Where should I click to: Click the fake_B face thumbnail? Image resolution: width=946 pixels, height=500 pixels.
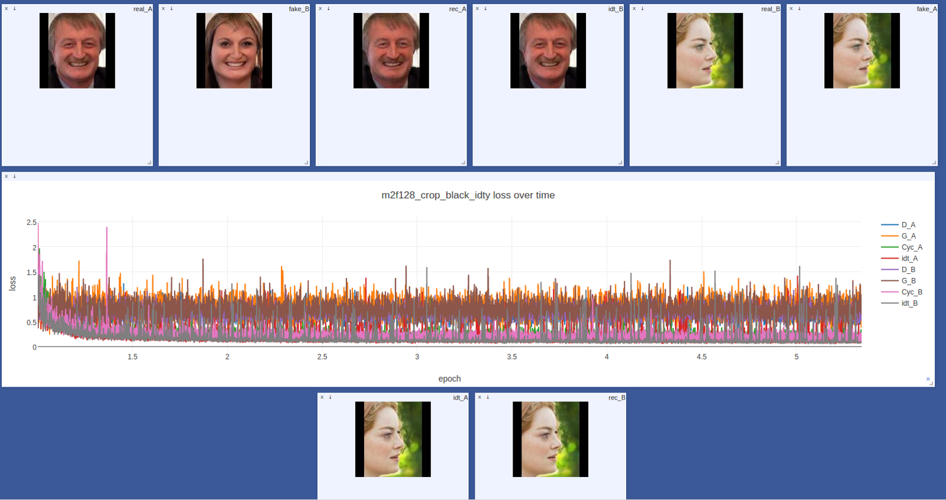[234, 51]
